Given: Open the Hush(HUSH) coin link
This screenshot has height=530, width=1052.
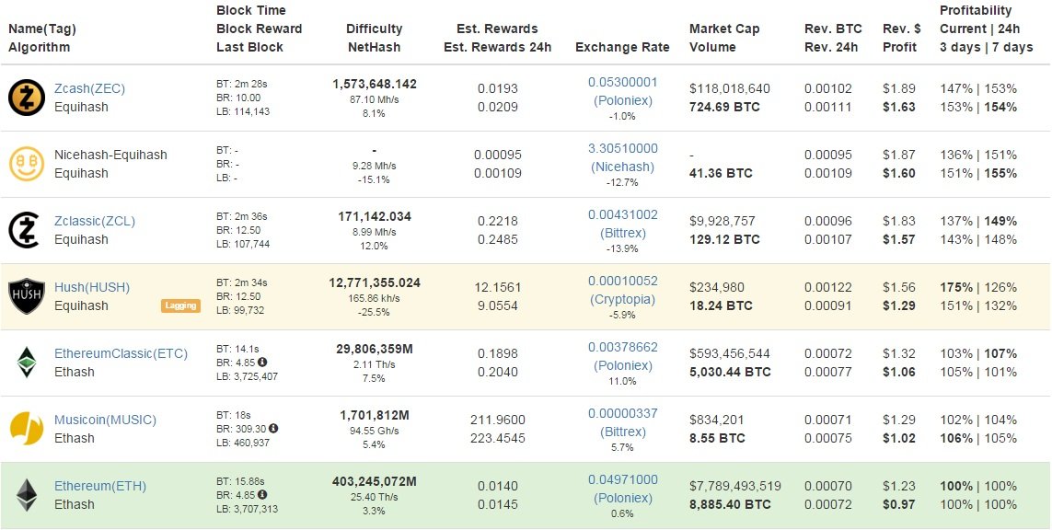Looking at the screenshot, I should [92, 287].
